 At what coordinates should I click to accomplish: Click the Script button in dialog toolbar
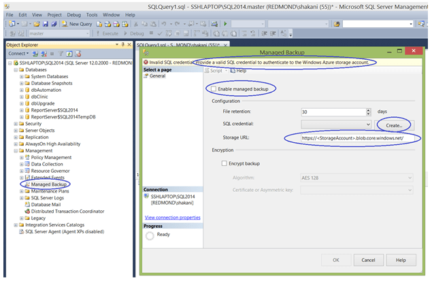click(x=214, y=71)
